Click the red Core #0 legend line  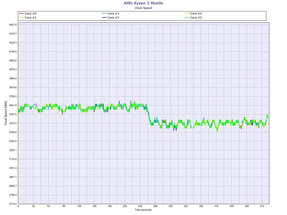[21, 14]
